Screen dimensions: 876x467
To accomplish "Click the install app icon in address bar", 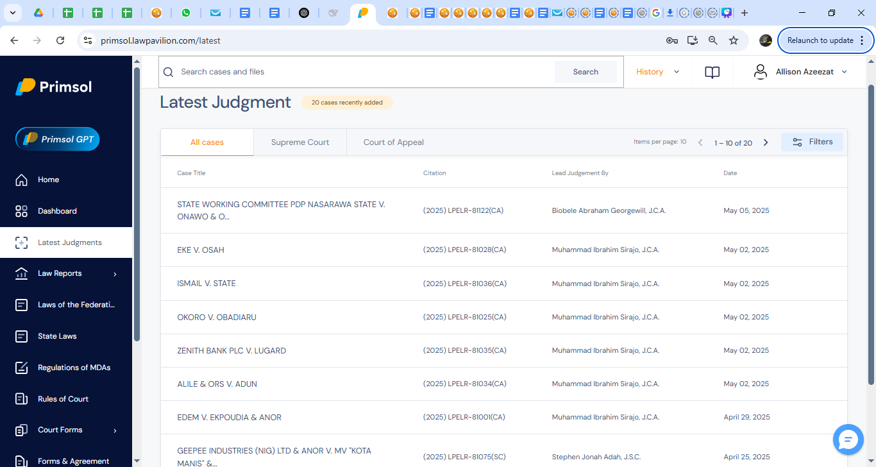I will (x=693, y=40).
